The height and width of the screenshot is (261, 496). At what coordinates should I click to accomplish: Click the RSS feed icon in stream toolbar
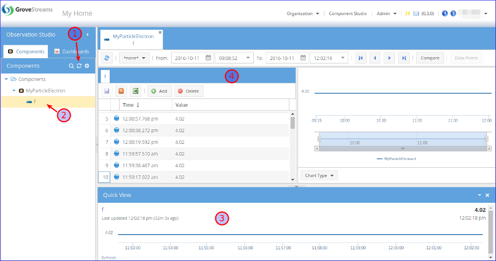click(x=121, y=91)
